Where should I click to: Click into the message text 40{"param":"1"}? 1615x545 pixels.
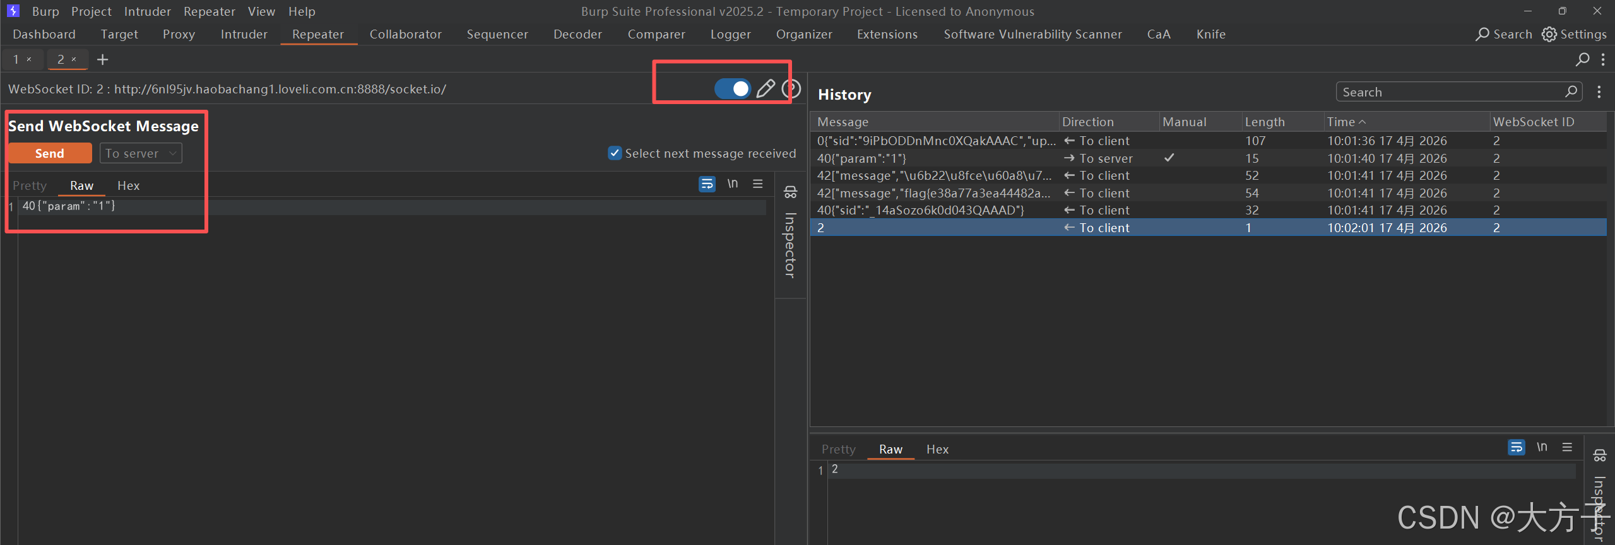[x=69, y=206]
